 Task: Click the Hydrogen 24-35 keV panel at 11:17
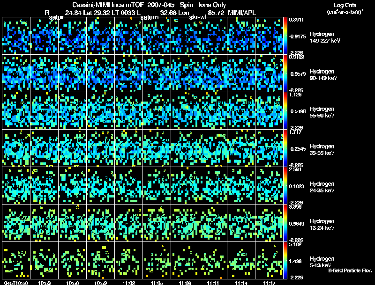(269, 185)
